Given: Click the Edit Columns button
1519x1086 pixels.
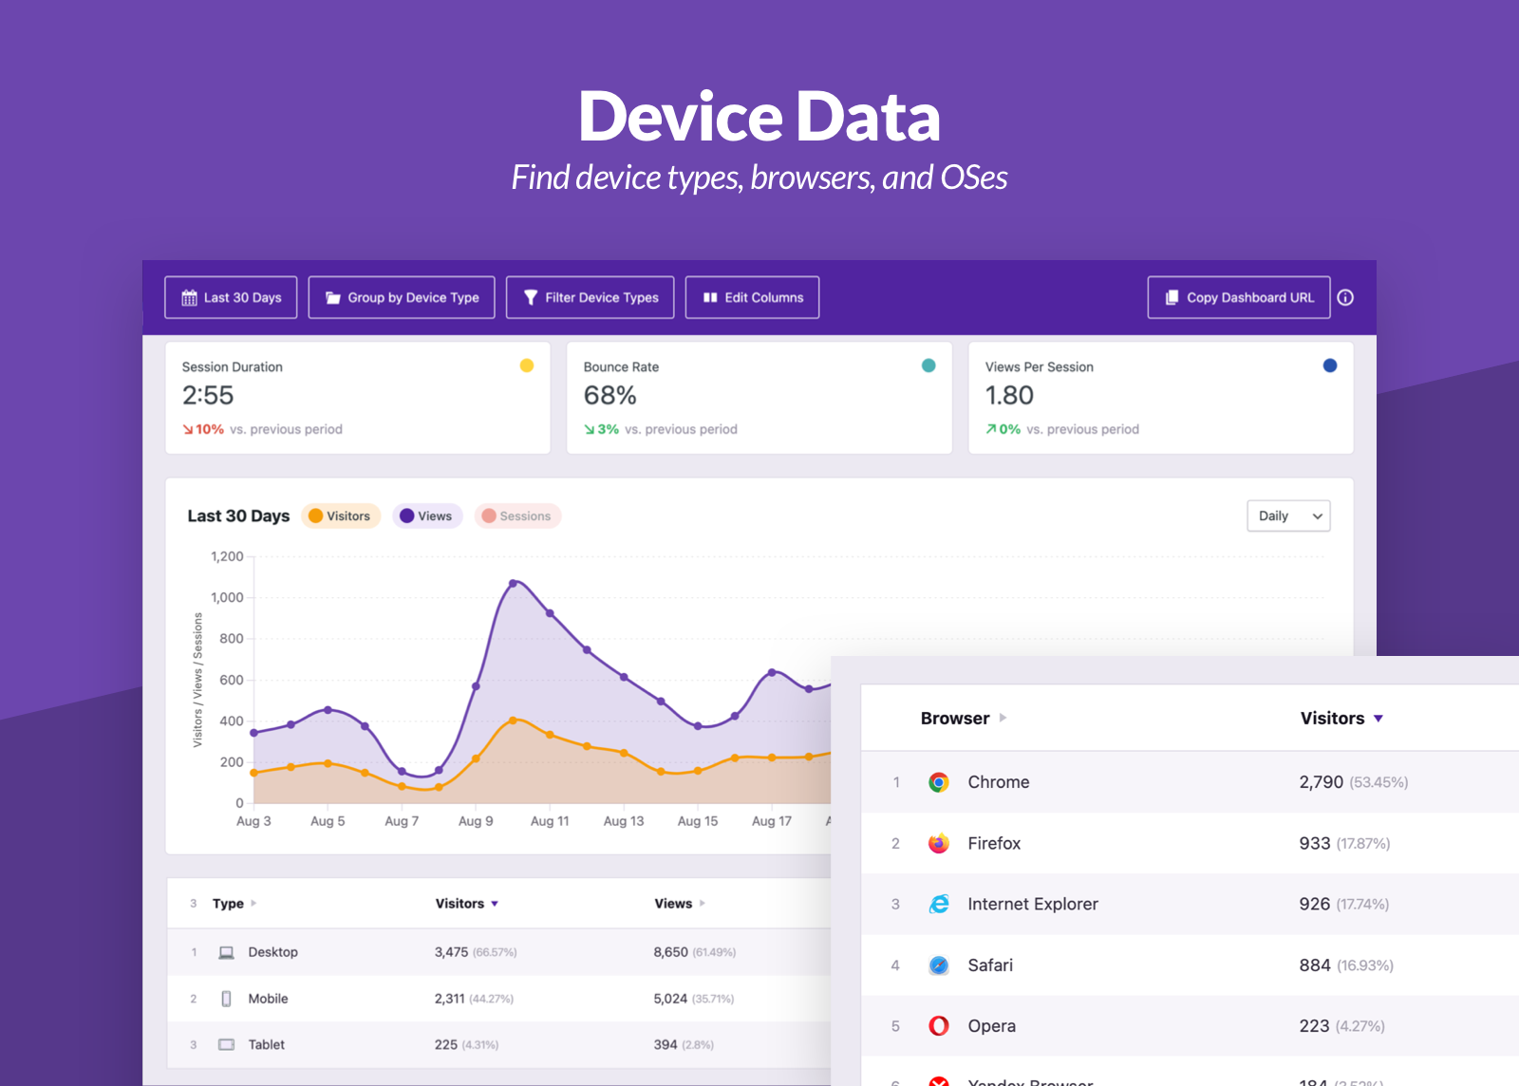Looking at the screenshot, I should [752, 297].
